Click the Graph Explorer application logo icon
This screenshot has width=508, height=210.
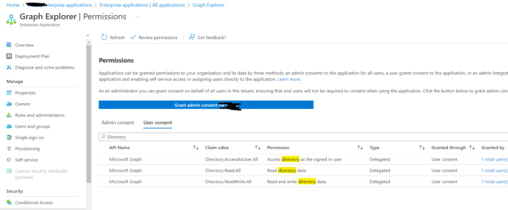(x=11, y=20)
